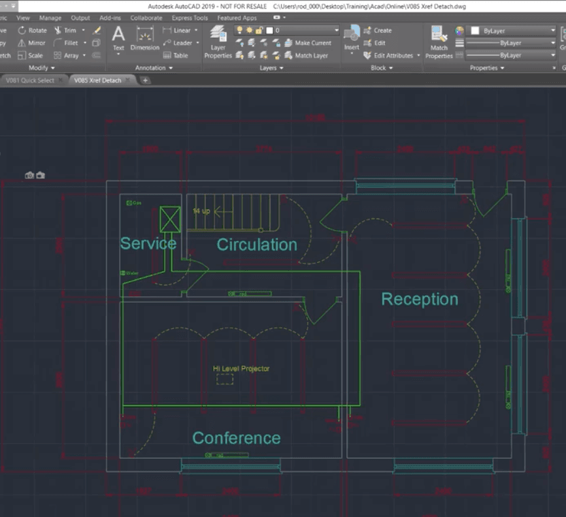
Task: Expand the Layers panel
Action: (271, 68)
